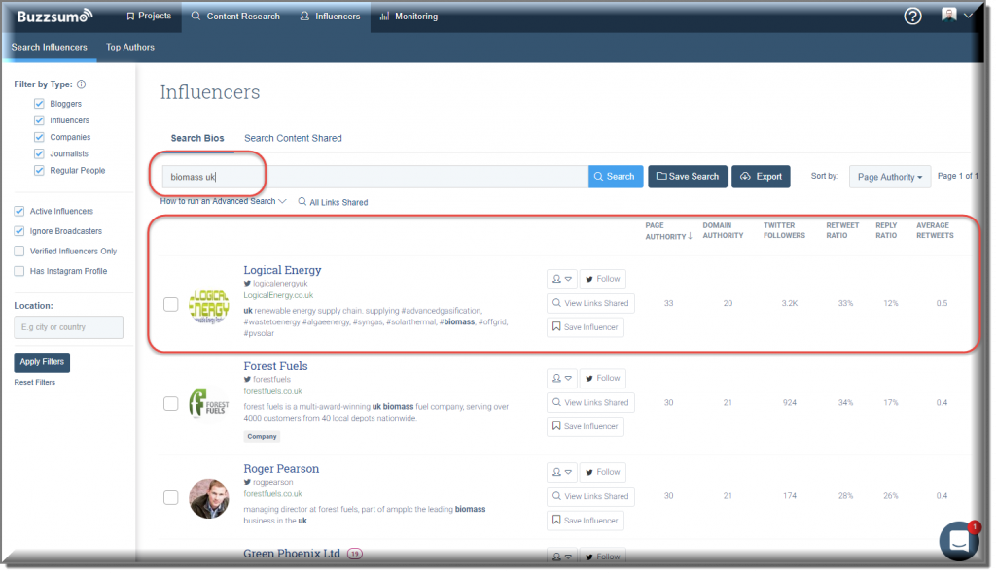Image resolution: width=996 pixels, height=574 pixels.
Task: Open the help question mark icon
Action: (x=911, y=16)
